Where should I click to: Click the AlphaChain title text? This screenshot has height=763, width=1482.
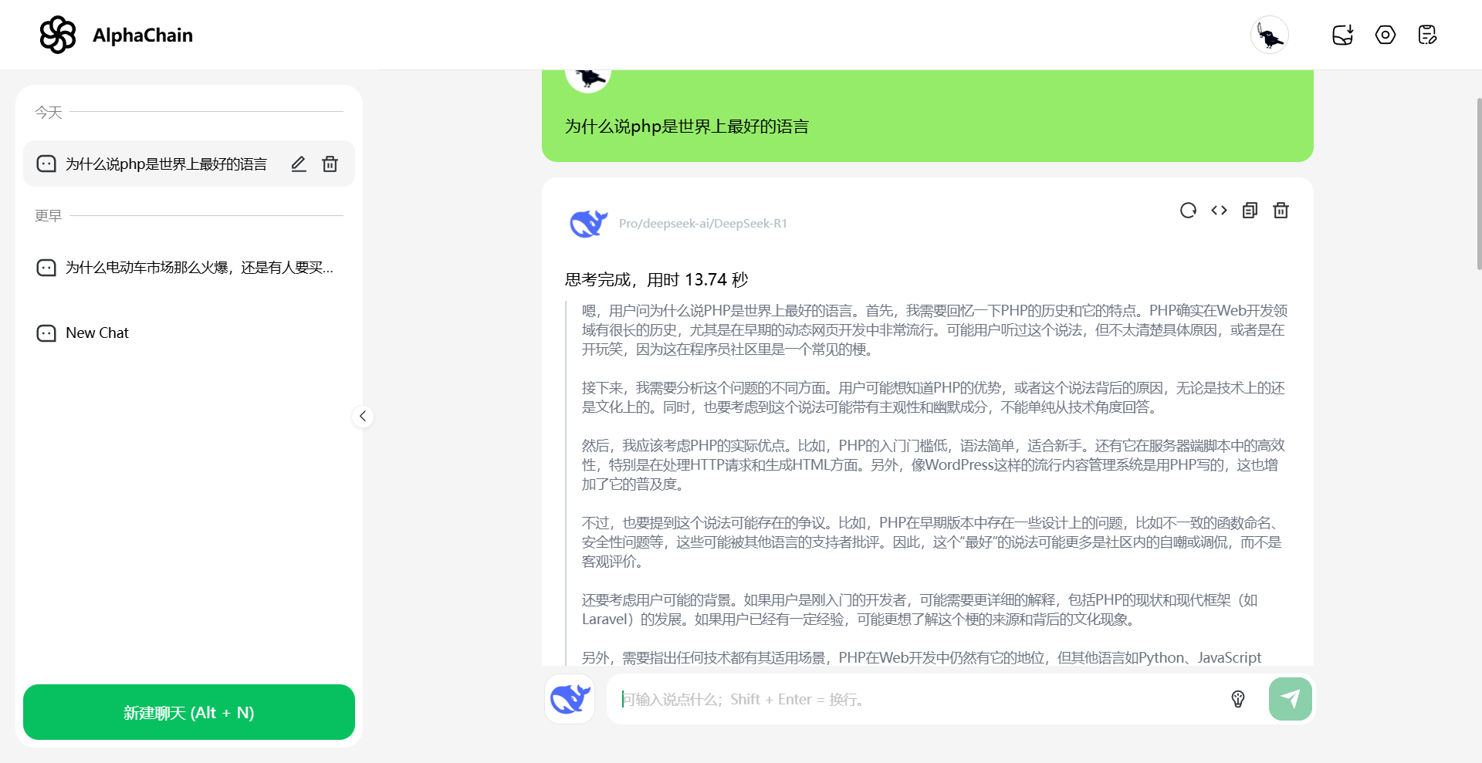coord(143,35)
